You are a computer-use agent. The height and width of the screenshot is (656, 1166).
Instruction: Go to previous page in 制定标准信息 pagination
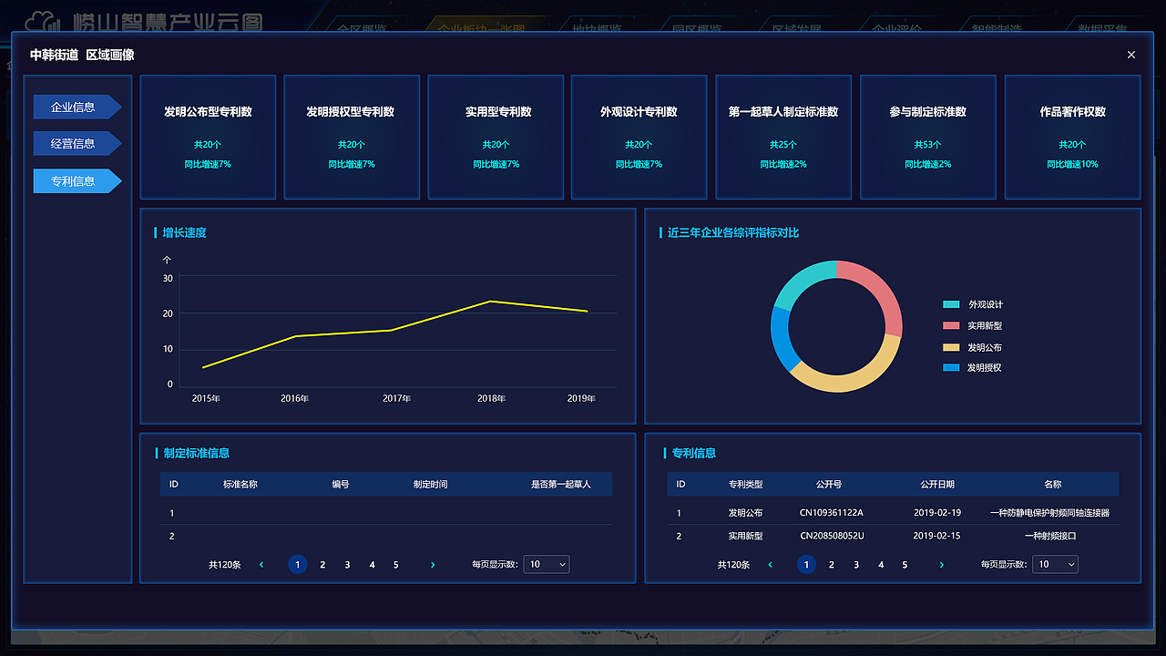pyautogui.click(x=261, y=565)
